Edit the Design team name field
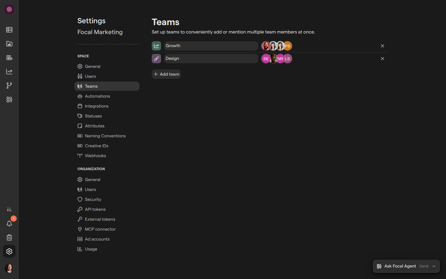This screenshot has height=279, width=446. [x=211, y=59]
